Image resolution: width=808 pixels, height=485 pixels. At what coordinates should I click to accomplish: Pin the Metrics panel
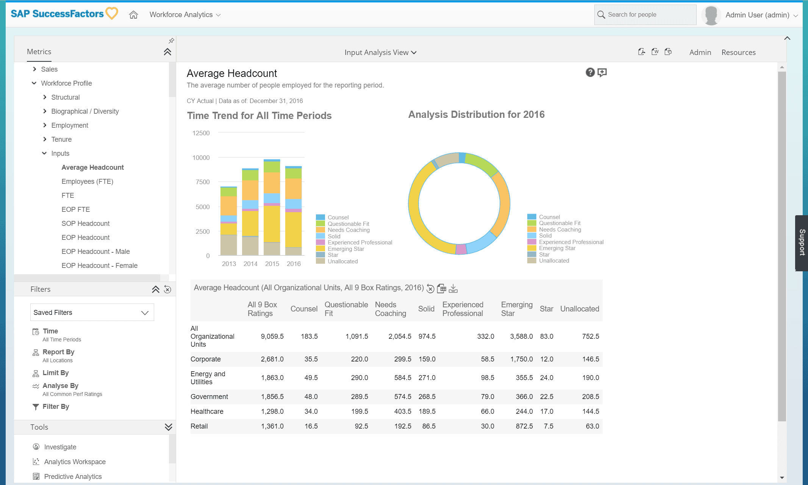click(171, 41)
